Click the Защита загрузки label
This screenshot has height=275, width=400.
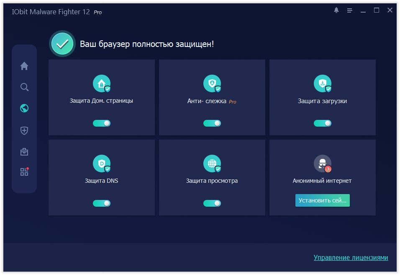322,101
